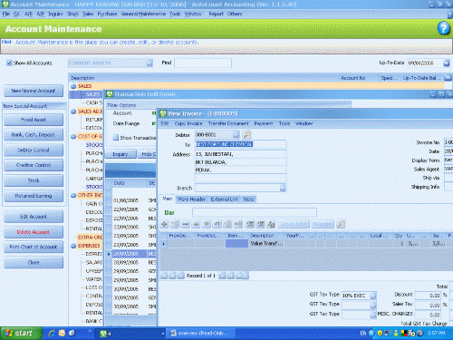Click the Print Chart of Account button
453x340 pixels.
pyautogui.click(x=34, y=247)
